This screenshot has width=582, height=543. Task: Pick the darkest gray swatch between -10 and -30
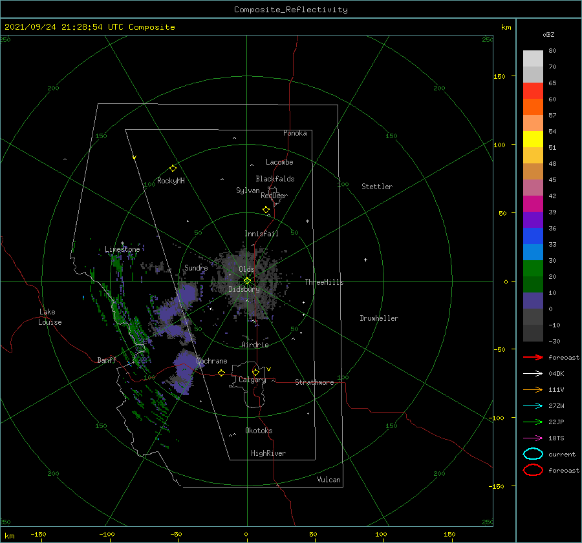(x=533, y=333)
